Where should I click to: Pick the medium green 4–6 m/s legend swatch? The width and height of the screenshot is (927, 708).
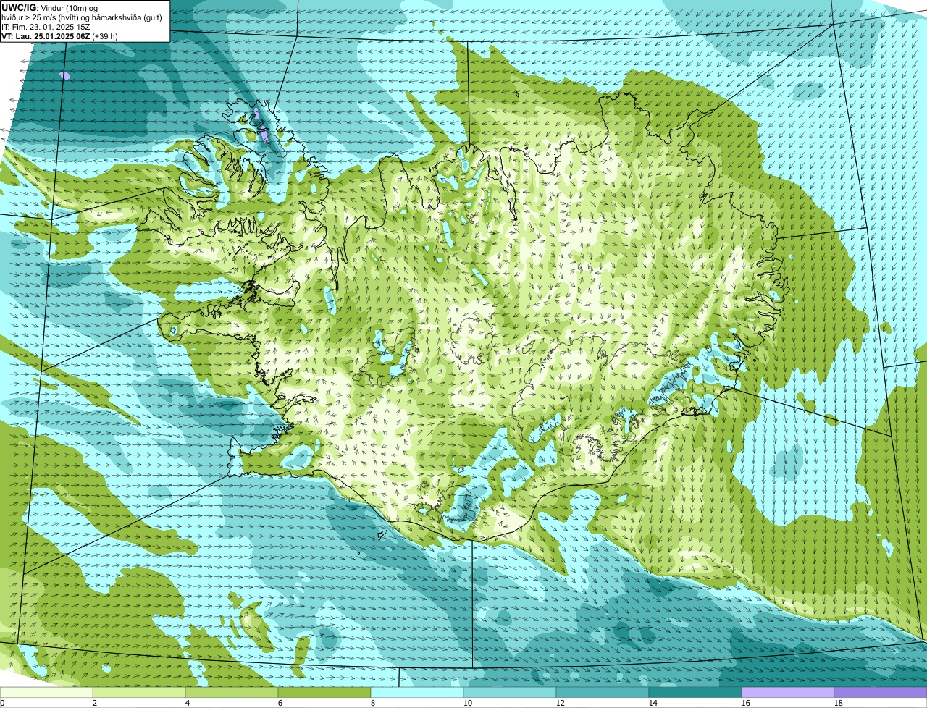click(x=232, y=692)
